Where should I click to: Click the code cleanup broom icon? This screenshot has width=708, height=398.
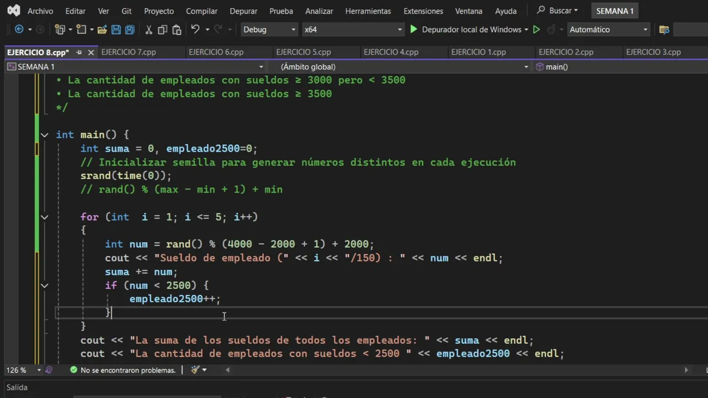(195, 370)
